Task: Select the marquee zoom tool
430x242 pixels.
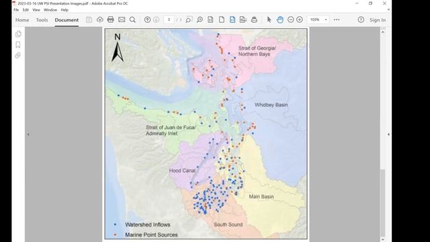Action: pyautogui.click(x=189, y=19)
